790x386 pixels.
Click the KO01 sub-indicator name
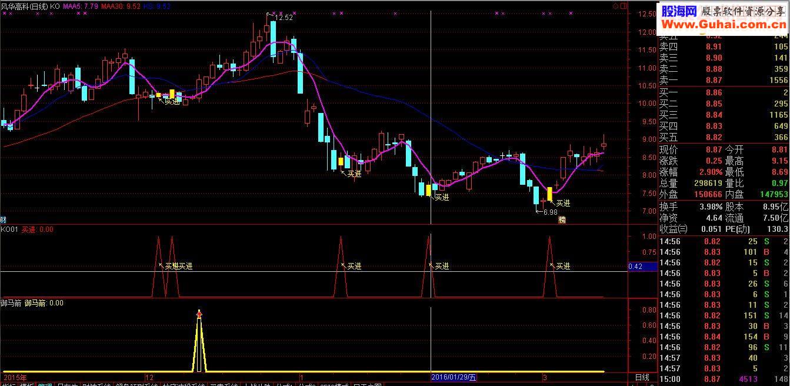pyautogui.click(x=10, y=229)
